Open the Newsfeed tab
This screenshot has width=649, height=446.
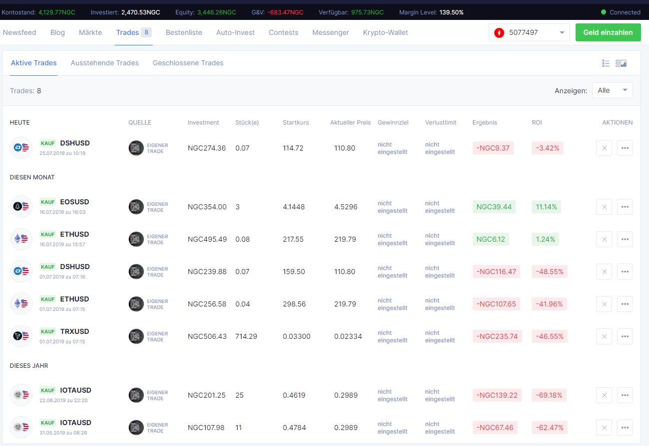19,32
